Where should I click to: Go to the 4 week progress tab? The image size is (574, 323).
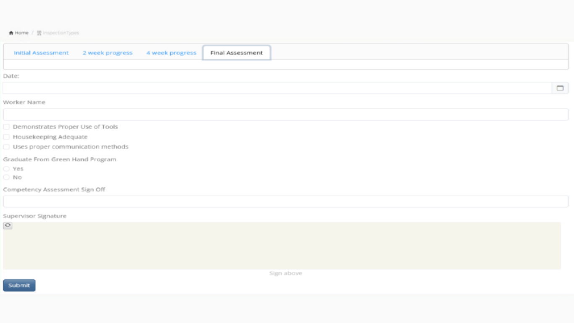click(x=171, y=53)
